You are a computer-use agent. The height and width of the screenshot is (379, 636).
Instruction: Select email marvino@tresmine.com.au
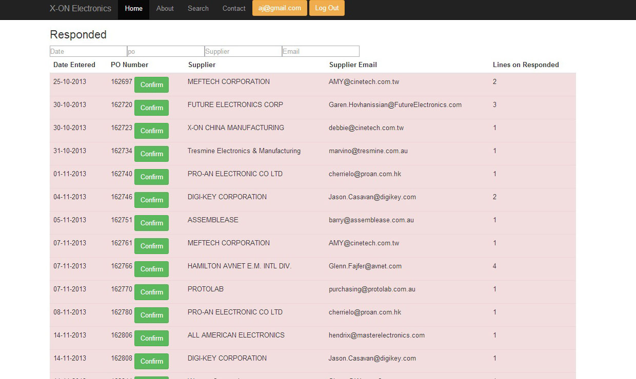click(x=368, y=151)
